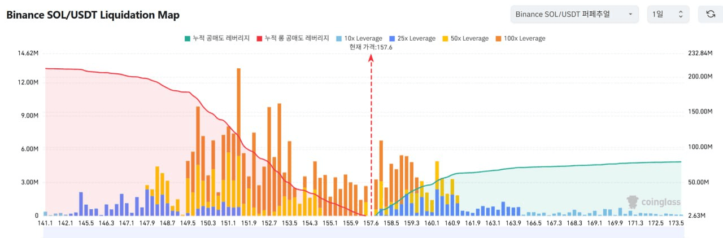Open the Binance SOL/USDT 퍼페추얼 dropdown

click(574, 14)
